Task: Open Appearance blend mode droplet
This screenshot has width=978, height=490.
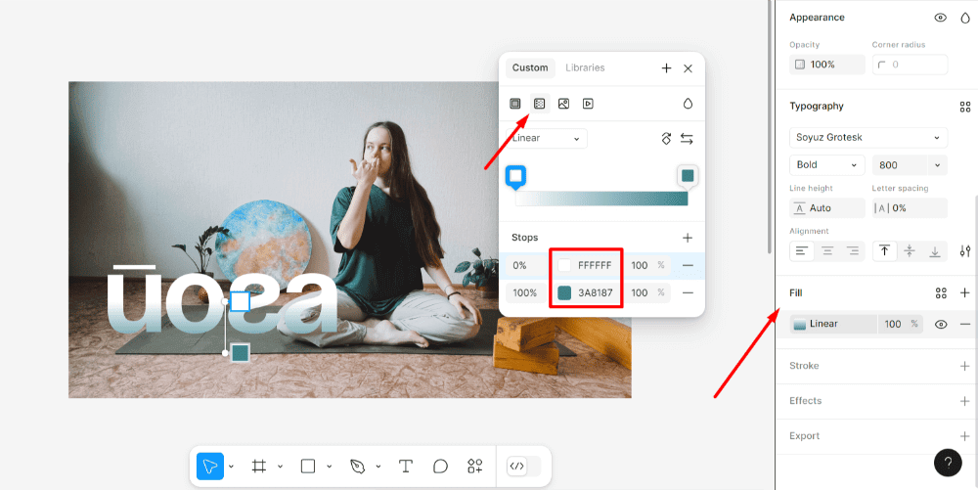Action: (x=965, y=18)
